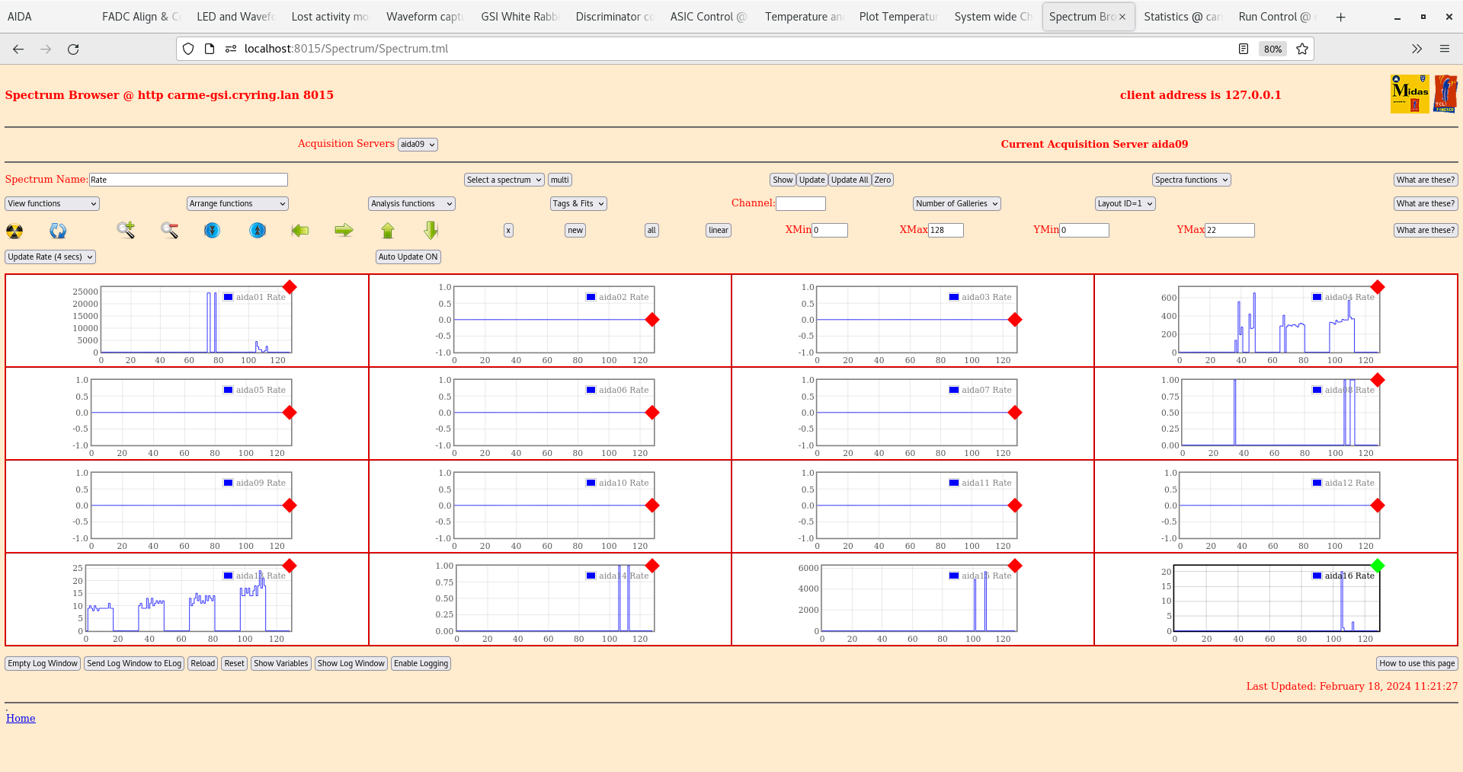
Task: Click Enable Logging to turn on logging
Action: pyautogui.click(x=421, y=664)
